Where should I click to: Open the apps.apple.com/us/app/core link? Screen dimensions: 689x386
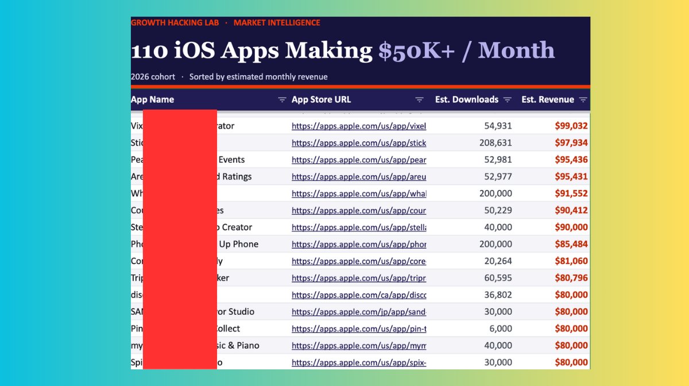pyautogui.click(x=359, y=261)
